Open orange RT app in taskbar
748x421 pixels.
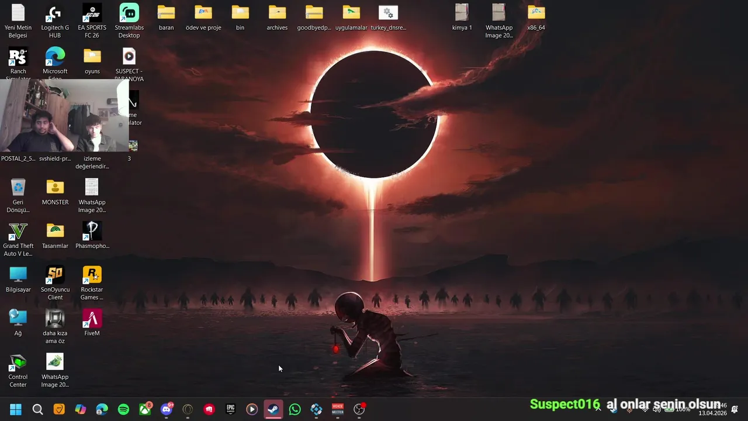tap(59, 409)
